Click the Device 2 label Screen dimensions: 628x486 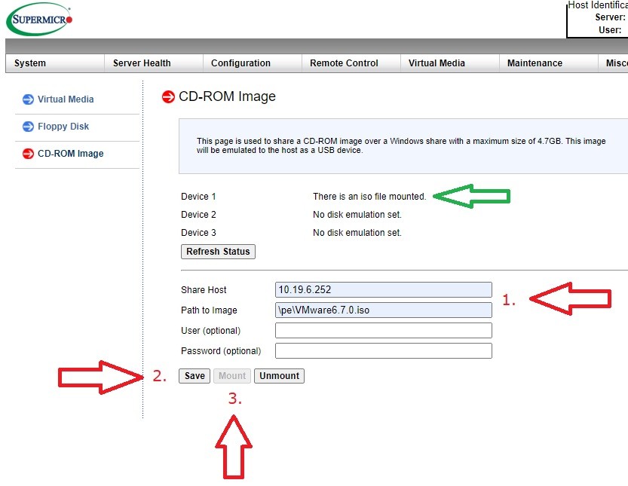(198, 215)
